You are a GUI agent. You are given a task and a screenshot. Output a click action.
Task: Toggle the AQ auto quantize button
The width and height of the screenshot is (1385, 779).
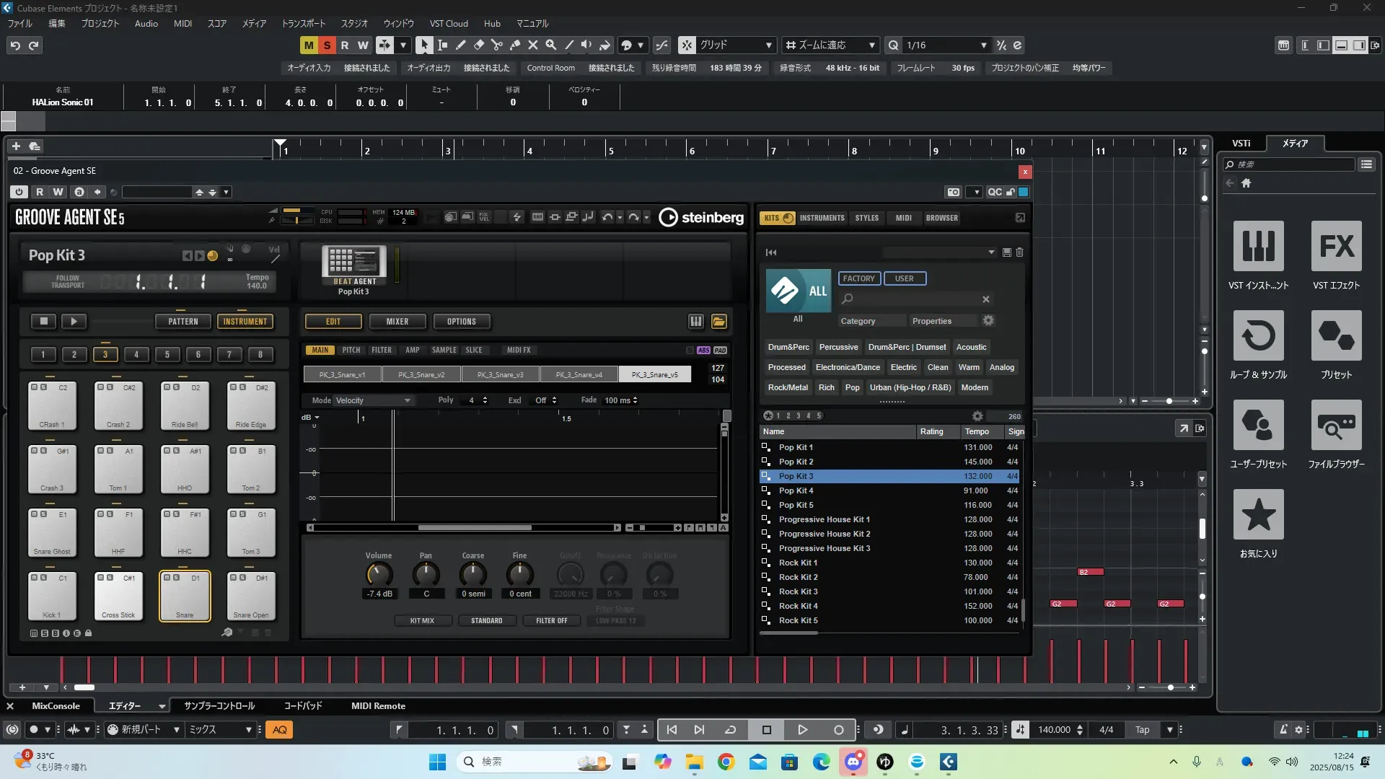[x=279, y=730]
